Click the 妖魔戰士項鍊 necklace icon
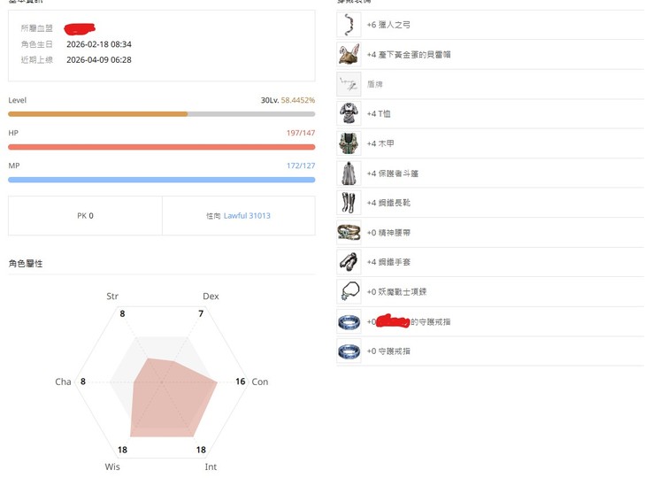The height and width of the screenshot is (478, 645). coord(349,292)
